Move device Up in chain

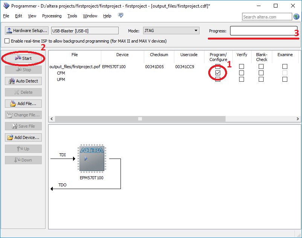coord(23,149)
